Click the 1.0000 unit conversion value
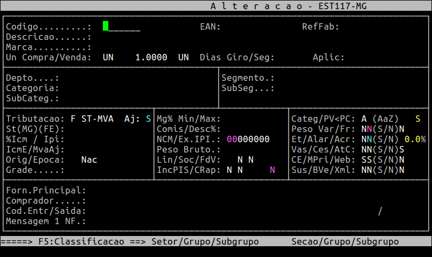 (151, 57)
